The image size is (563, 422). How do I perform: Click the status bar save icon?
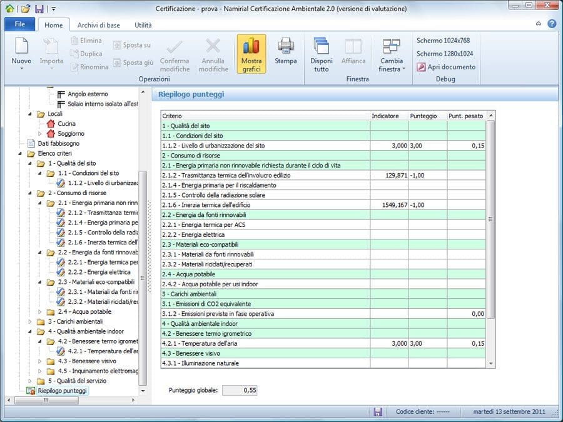click(378, 411)
